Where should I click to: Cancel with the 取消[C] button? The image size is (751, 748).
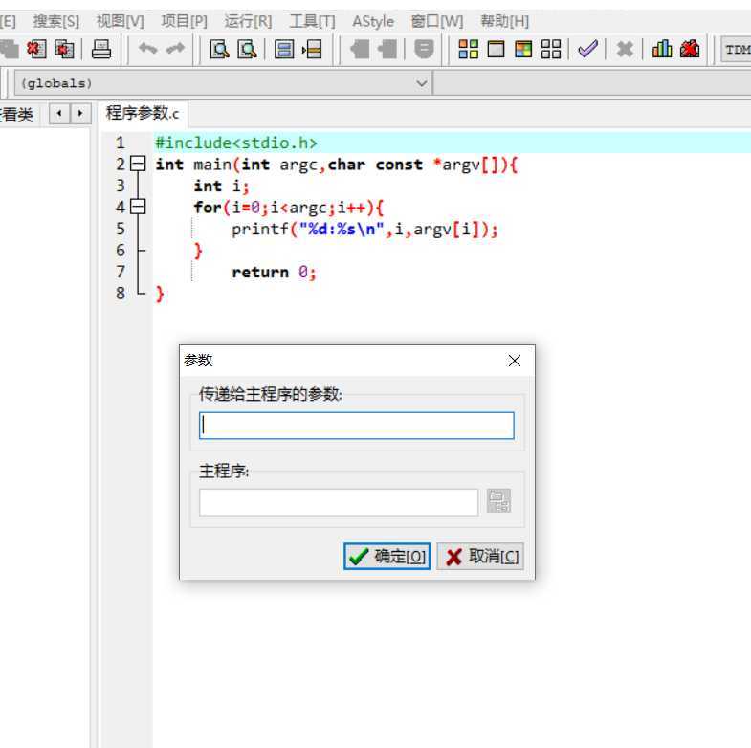480,557
